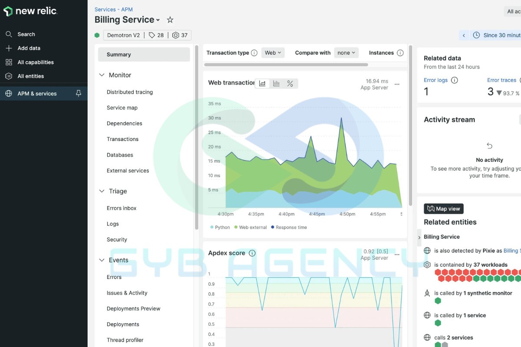Open Errors inbox

tap(122, 208)
